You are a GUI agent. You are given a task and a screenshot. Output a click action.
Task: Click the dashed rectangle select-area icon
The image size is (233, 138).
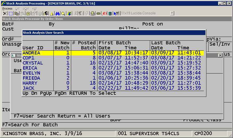coord(11,14)
